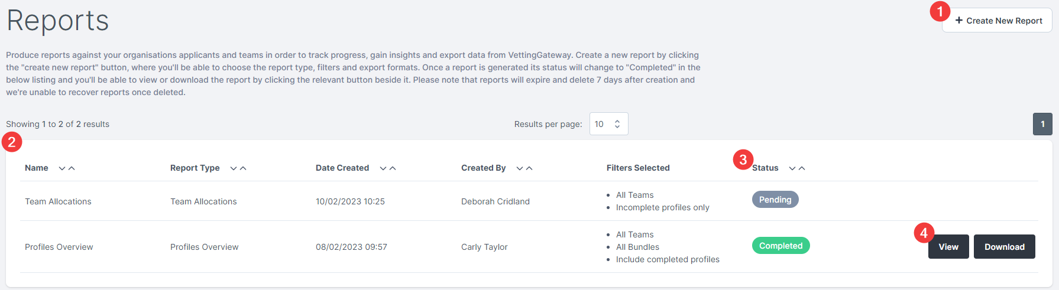
Task: Sort Date Created descending arrow
Action: 383,168
